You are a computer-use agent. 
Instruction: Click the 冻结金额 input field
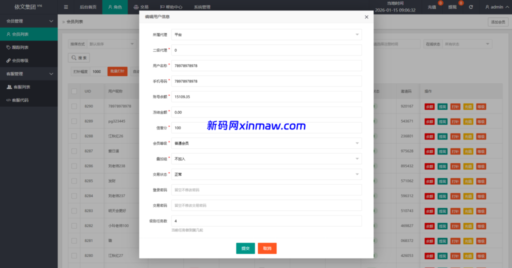(x=266, y=112)
